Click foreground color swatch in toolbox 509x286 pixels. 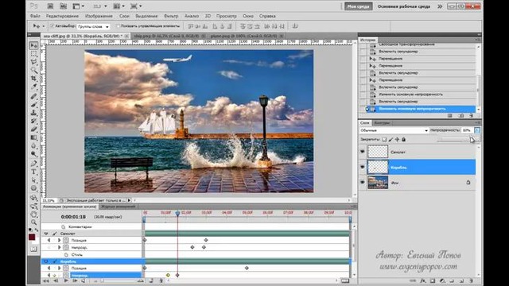[32, 237]
